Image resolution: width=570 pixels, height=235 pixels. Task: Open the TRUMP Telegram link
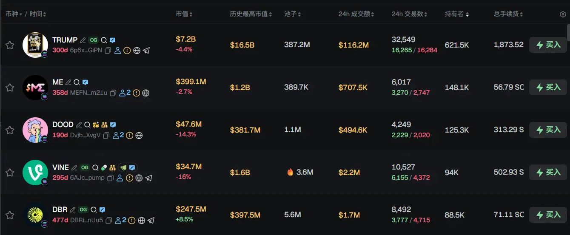pyautogui.click(x=146, y=51)
